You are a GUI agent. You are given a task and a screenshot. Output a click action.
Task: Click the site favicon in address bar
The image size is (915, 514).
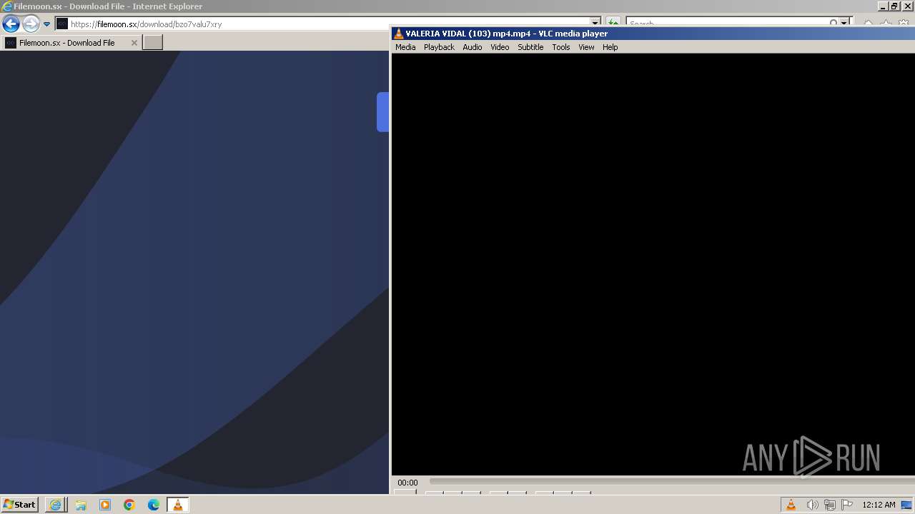click(x=62, y=24)
